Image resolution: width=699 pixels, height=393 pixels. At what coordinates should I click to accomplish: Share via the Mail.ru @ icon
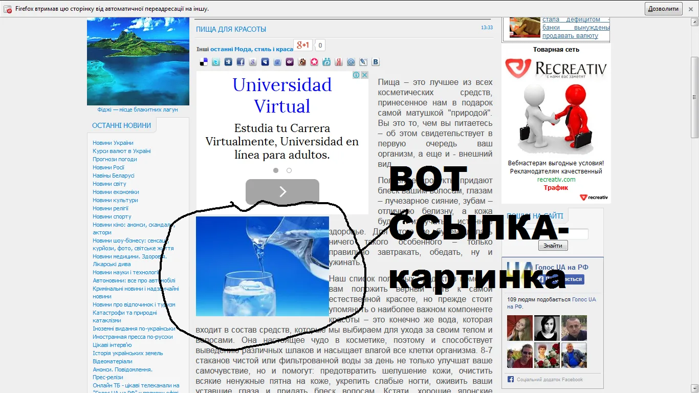point(351,62)
